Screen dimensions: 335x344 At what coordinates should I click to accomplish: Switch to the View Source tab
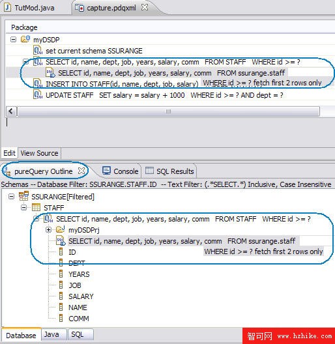point(39,153)
